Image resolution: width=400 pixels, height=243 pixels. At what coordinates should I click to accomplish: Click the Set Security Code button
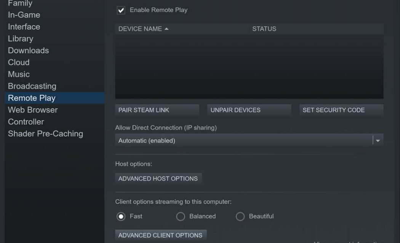coord(341,110)
